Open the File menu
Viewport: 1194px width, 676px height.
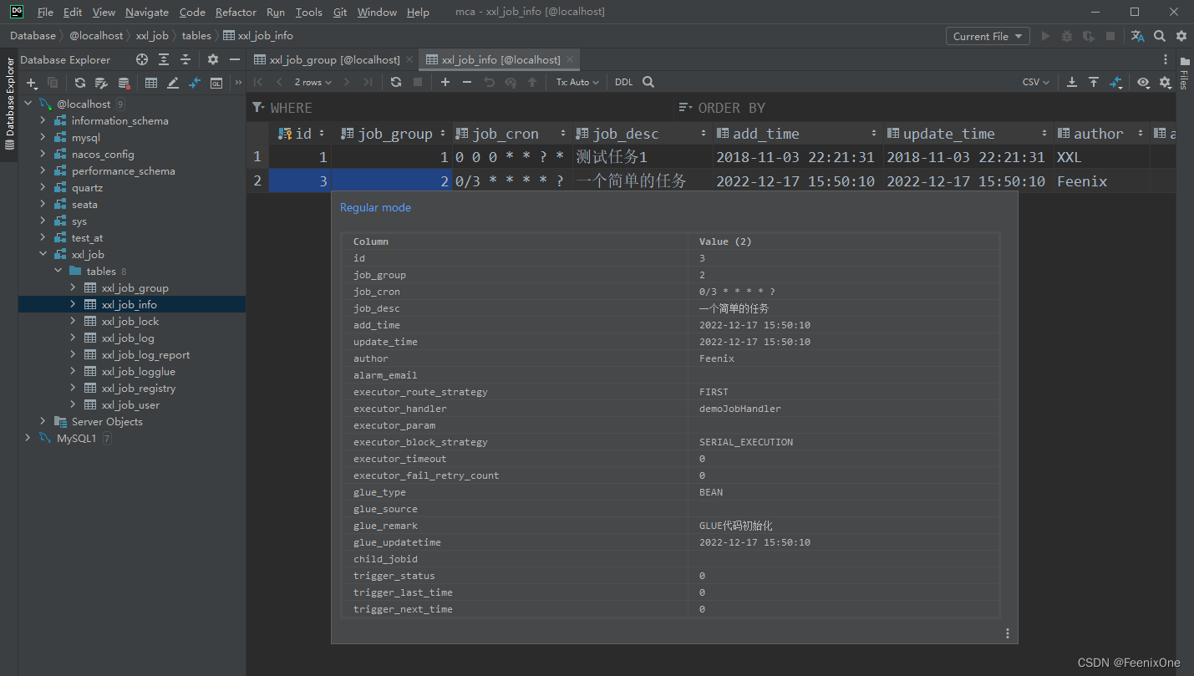click(x=45, y=12)
